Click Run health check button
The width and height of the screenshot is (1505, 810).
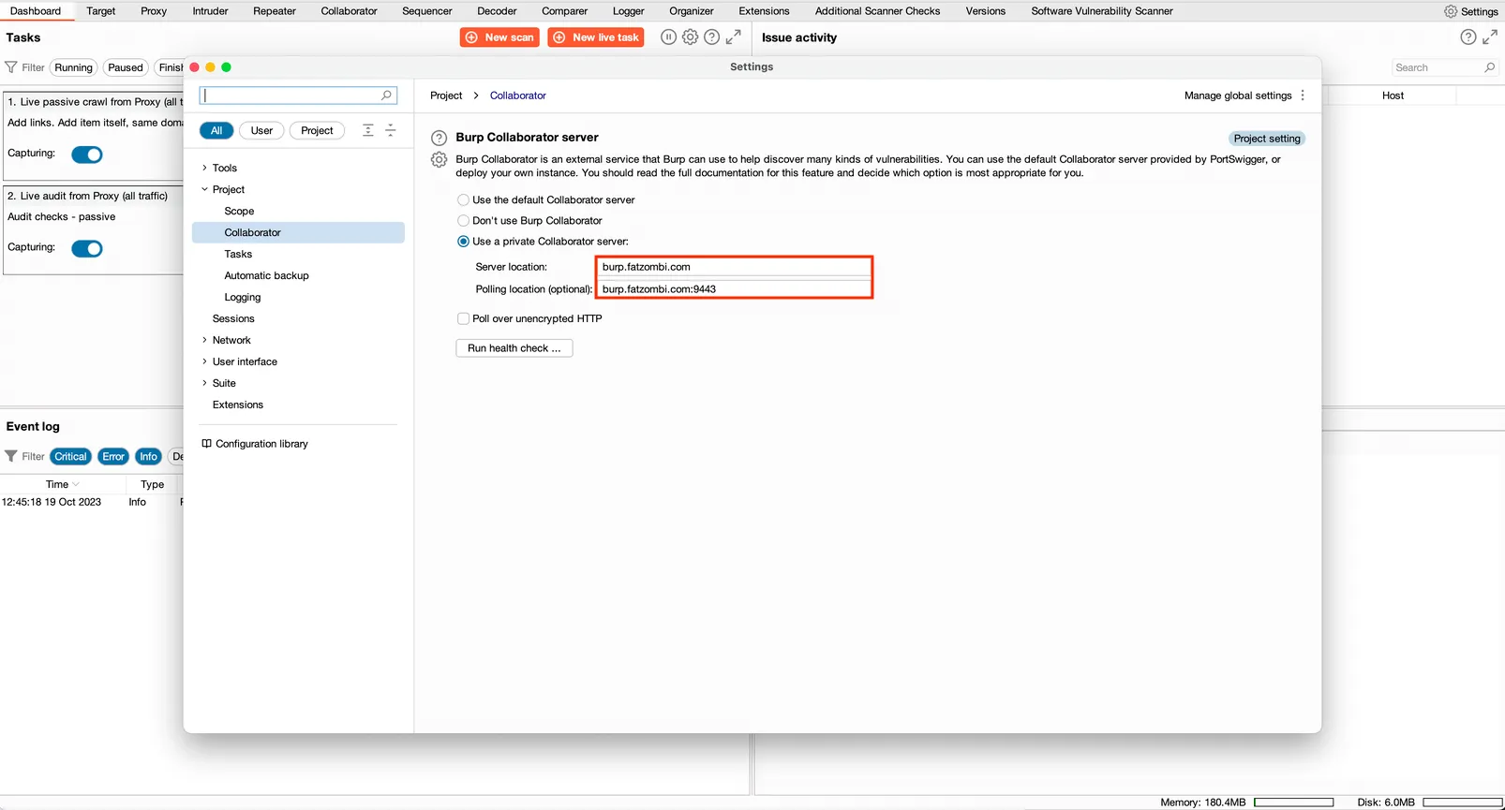pos(514,348)
